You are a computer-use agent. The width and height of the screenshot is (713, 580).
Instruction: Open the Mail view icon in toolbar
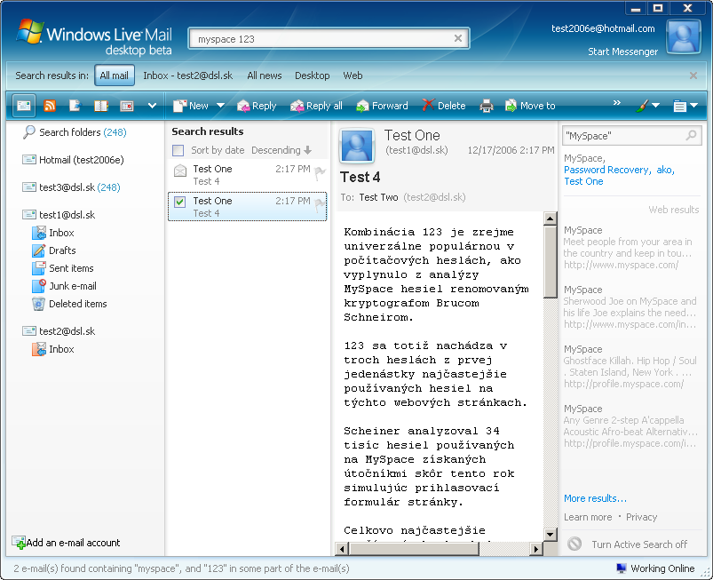coord(23,106)
